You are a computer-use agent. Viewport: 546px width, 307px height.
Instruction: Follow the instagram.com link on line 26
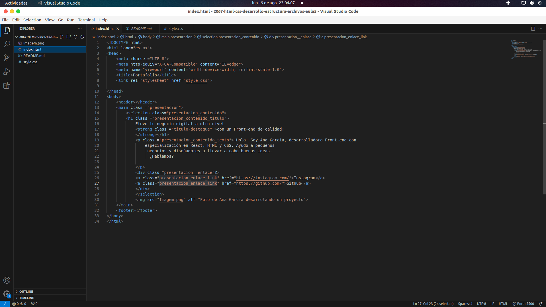pyautogui.click(x=263, y=178)
